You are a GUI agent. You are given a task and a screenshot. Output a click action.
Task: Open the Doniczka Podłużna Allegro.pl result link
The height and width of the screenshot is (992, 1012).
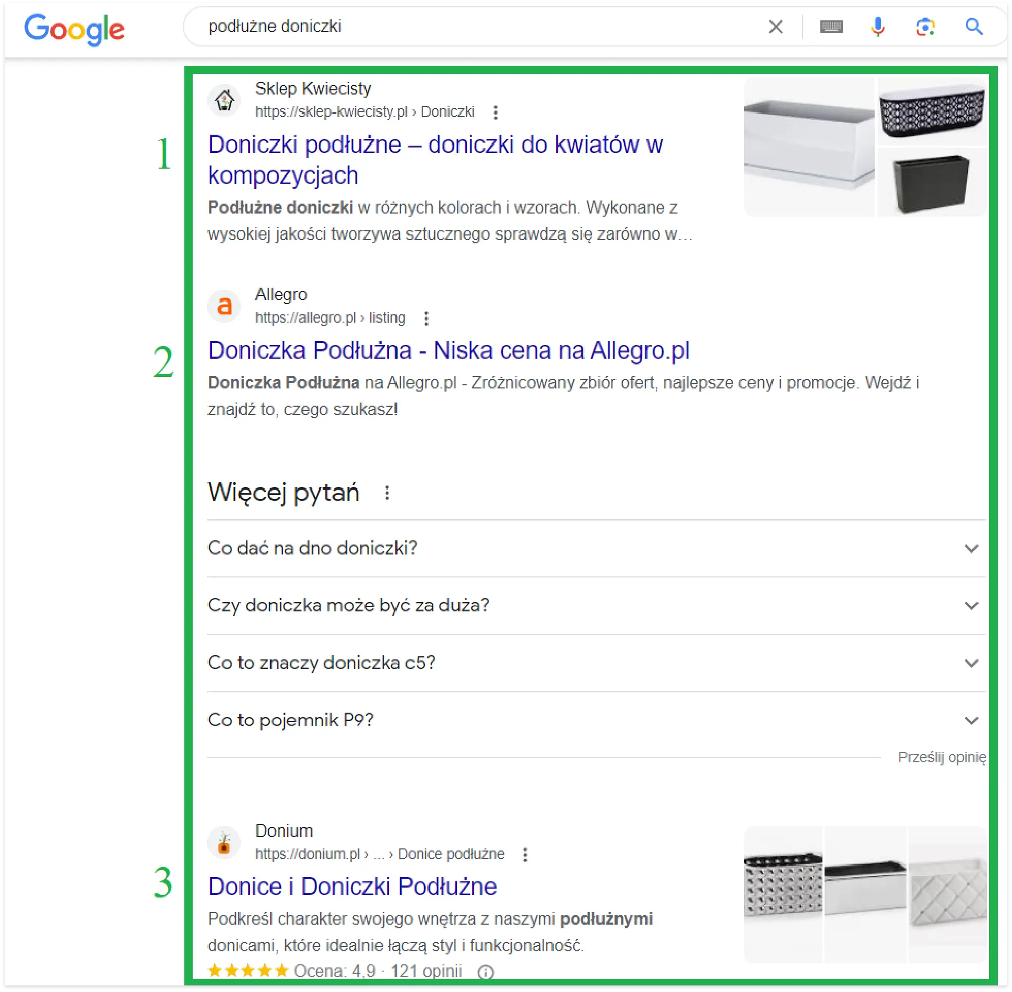tap(449, 350)
